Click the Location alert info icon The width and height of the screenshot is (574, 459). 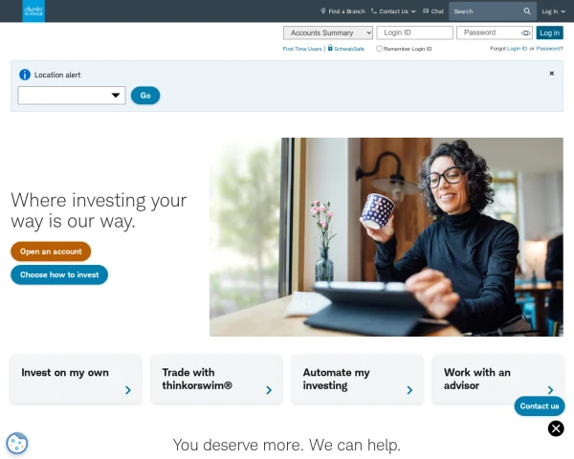point(25,75)
